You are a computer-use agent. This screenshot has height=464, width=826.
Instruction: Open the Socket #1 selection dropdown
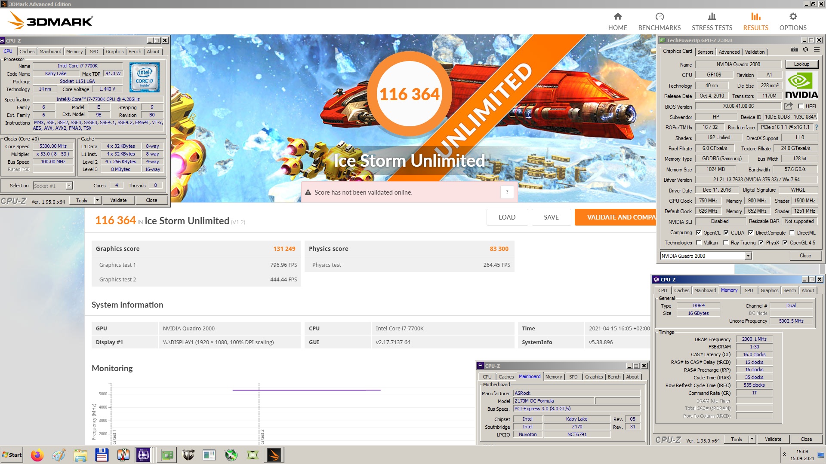(69, 186)
